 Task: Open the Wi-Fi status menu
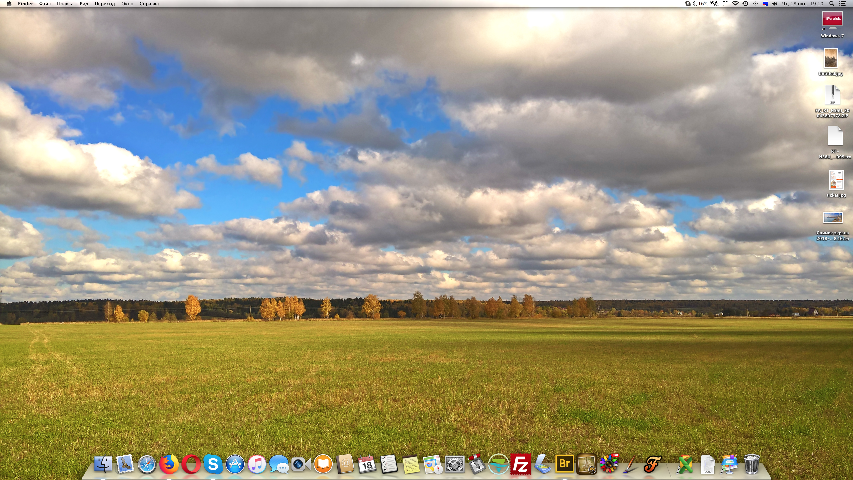point(735,4)
